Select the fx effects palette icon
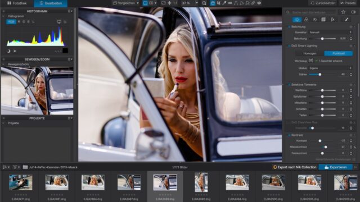 pos(332,20)
